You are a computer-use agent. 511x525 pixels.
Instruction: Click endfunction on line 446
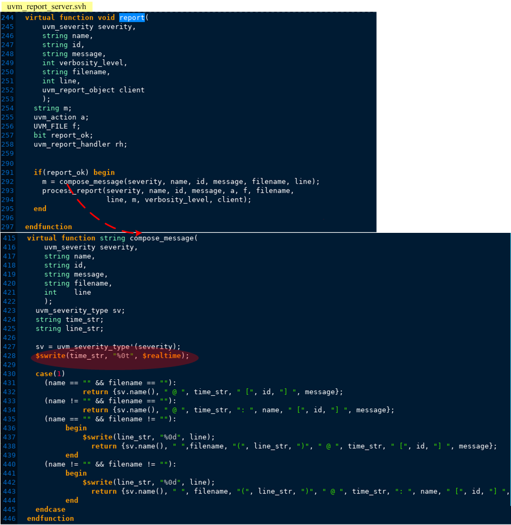(x=50, y=519)
